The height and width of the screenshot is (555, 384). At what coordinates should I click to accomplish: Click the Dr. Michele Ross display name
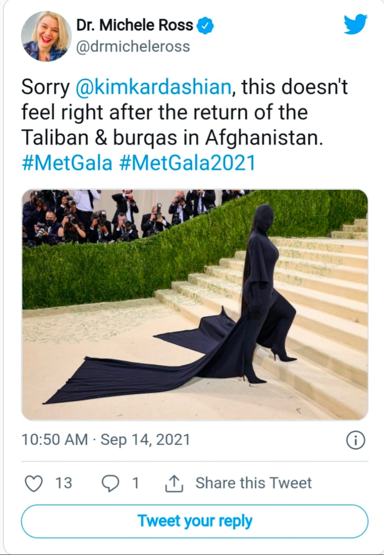click(x=134, y=26)
